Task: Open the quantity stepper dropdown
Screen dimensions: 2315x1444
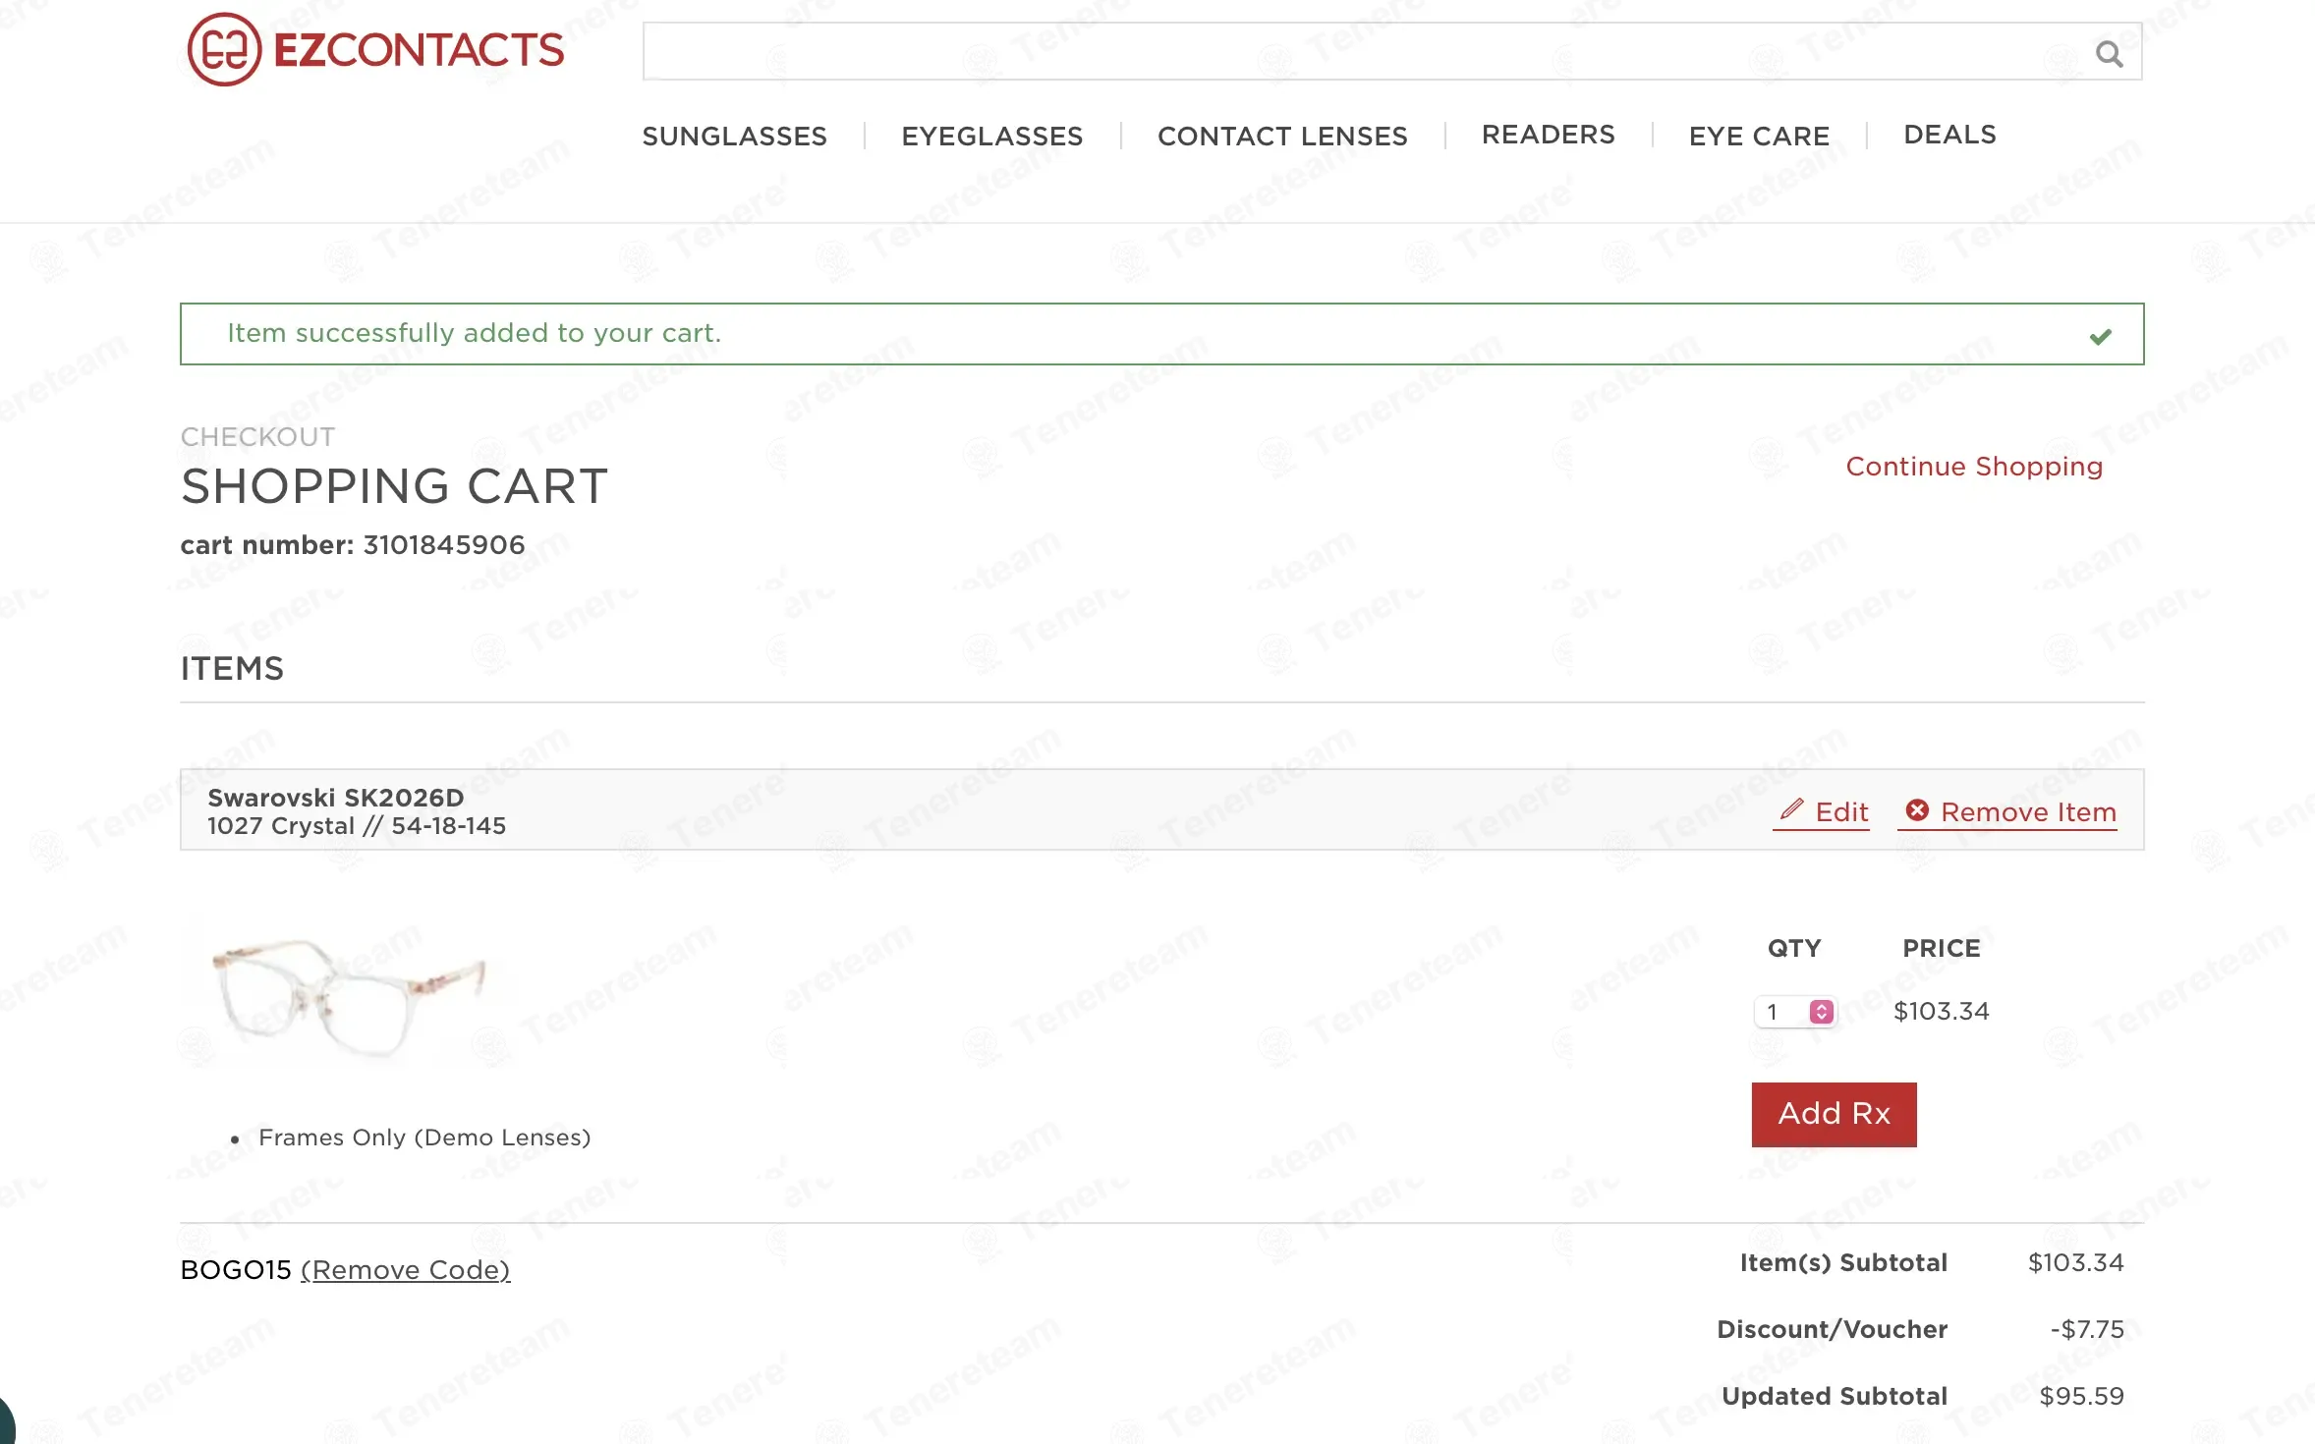Action: 1821,1012
